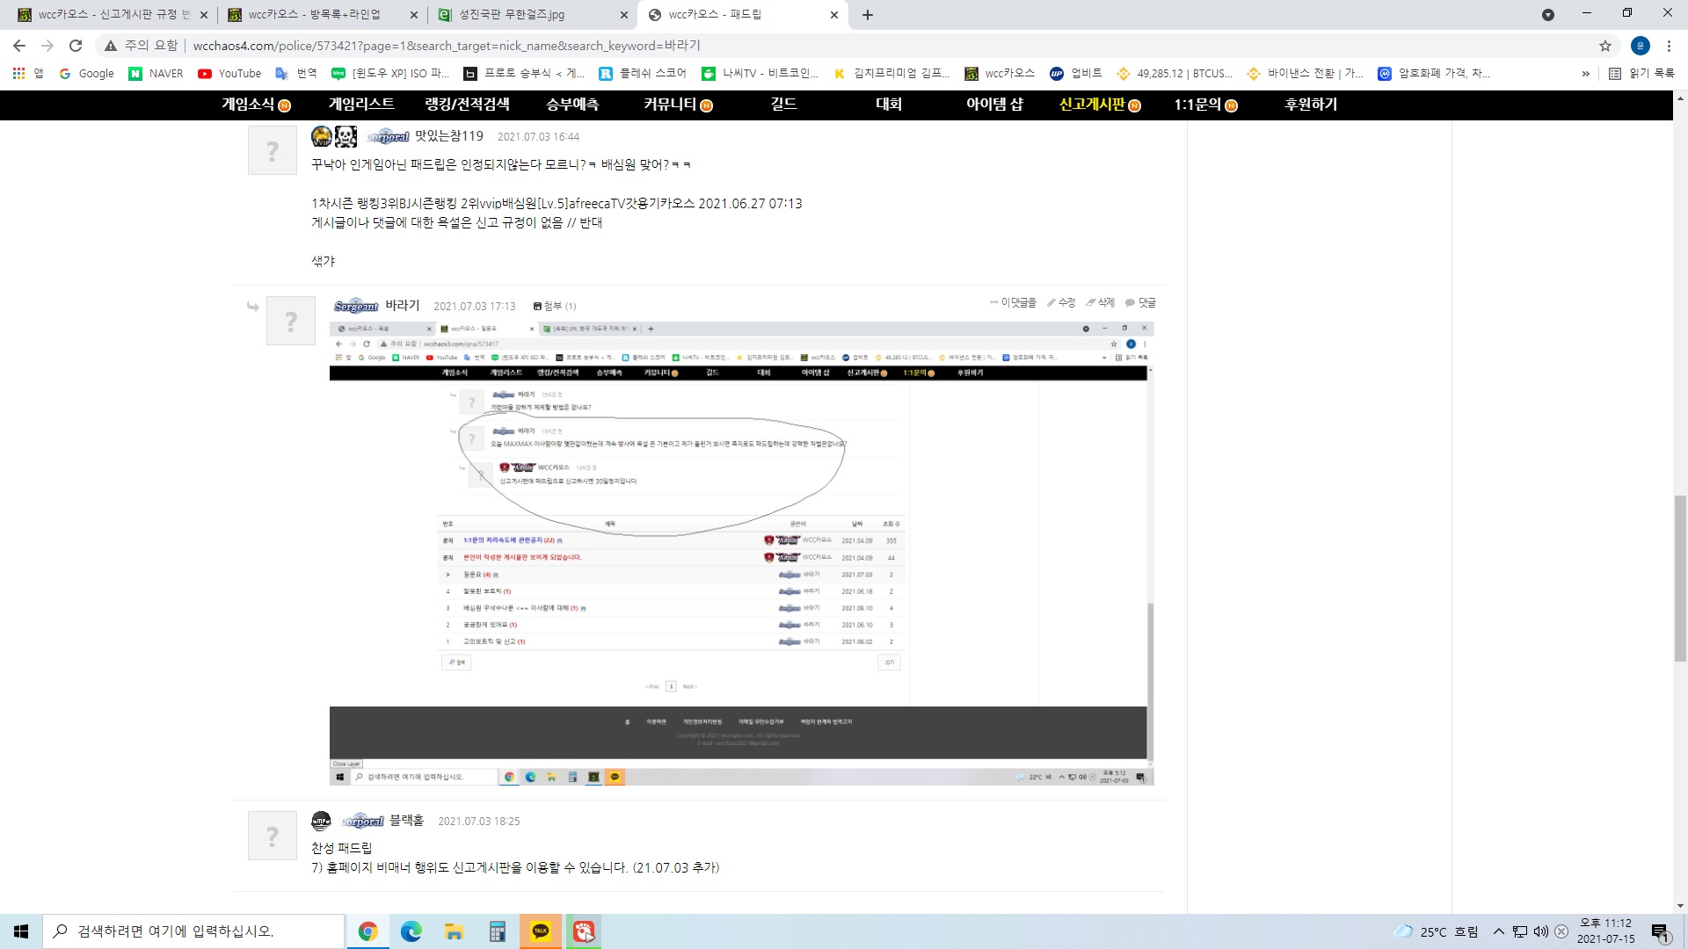Click the 이닷글 icon in the reply toolbar
1688x949 pixels.
[990, 302]
